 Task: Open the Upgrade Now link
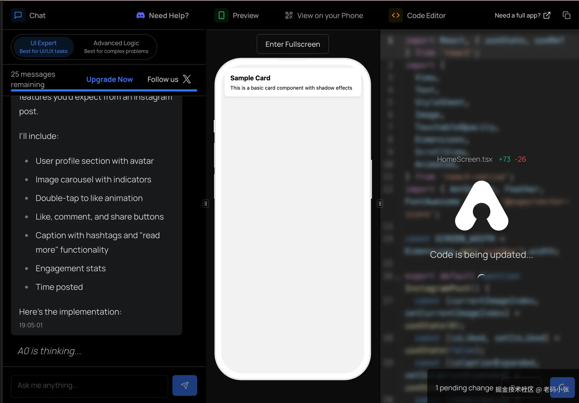click(x=110, y=79)
